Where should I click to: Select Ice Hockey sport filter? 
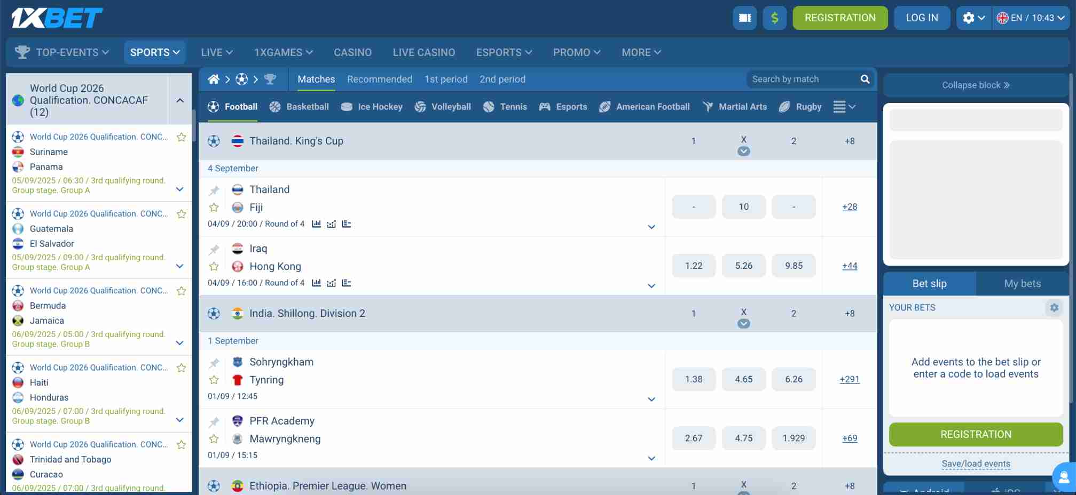pos(372,107)
